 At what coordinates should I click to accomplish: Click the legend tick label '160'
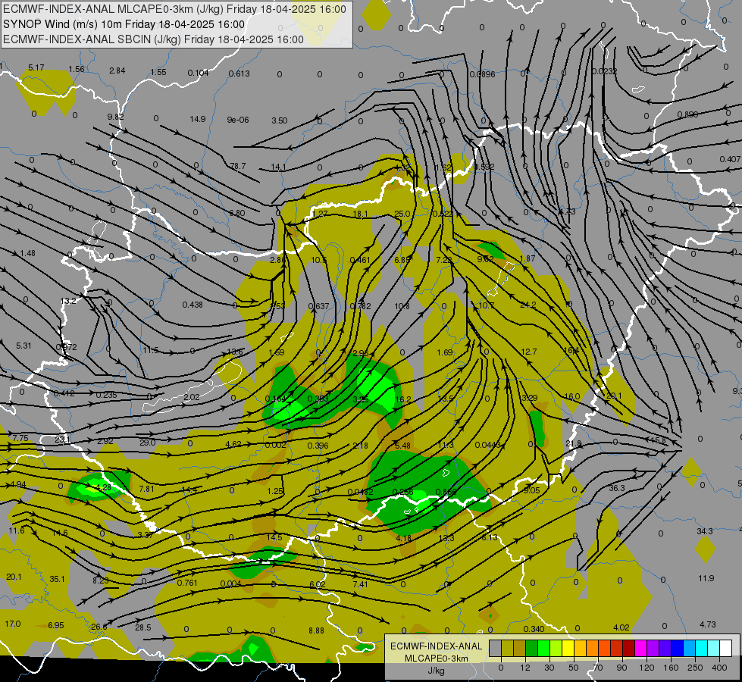(x=671, y=668)
